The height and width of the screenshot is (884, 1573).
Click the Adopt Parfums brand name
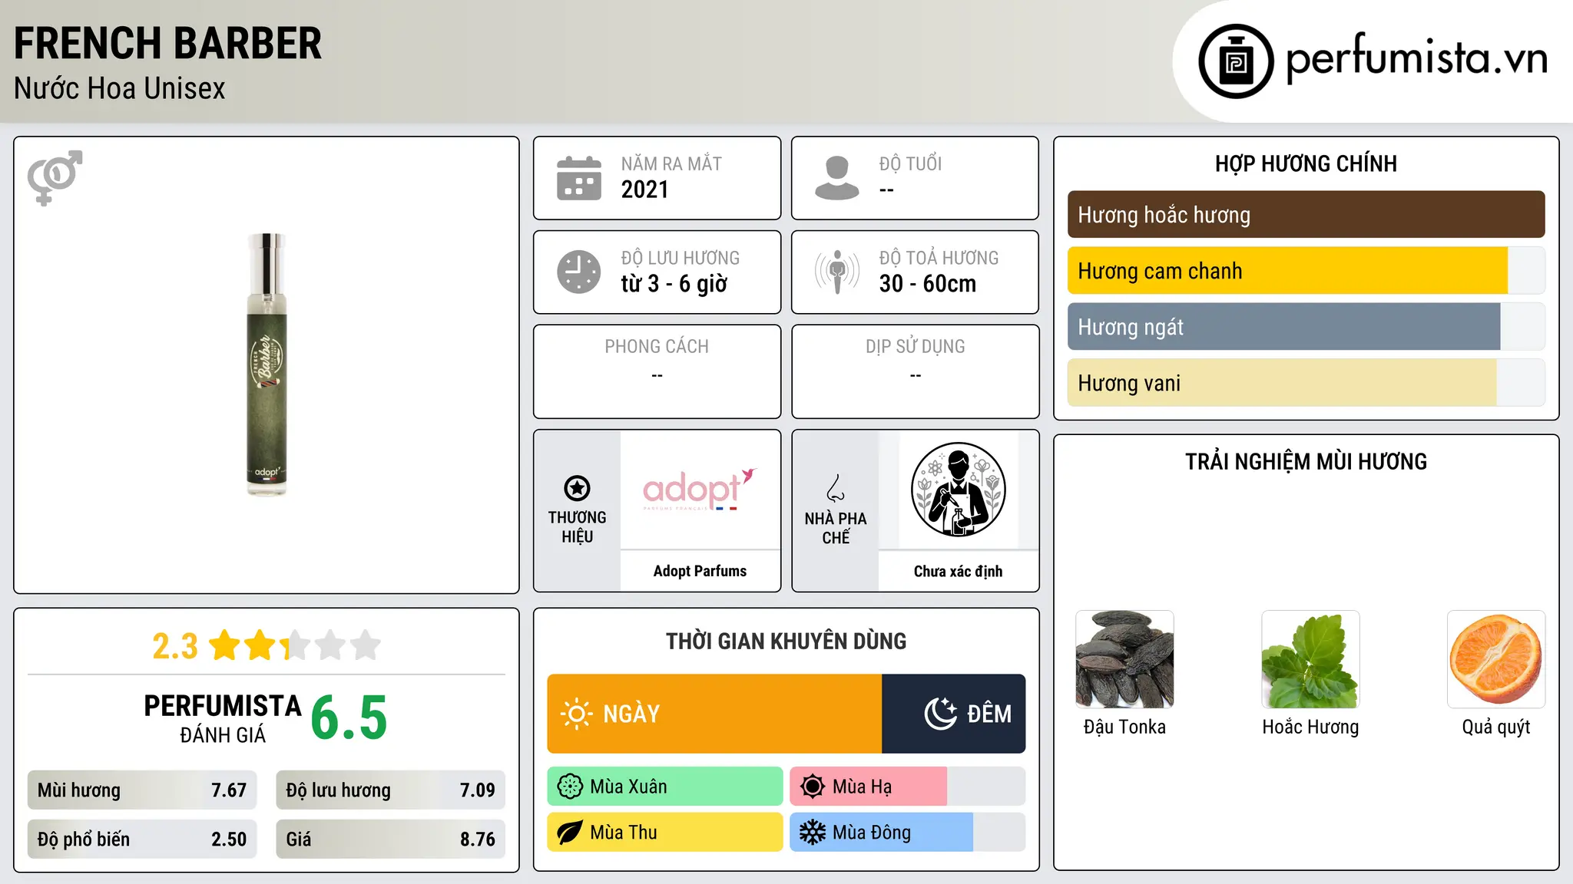coord(700,571)
